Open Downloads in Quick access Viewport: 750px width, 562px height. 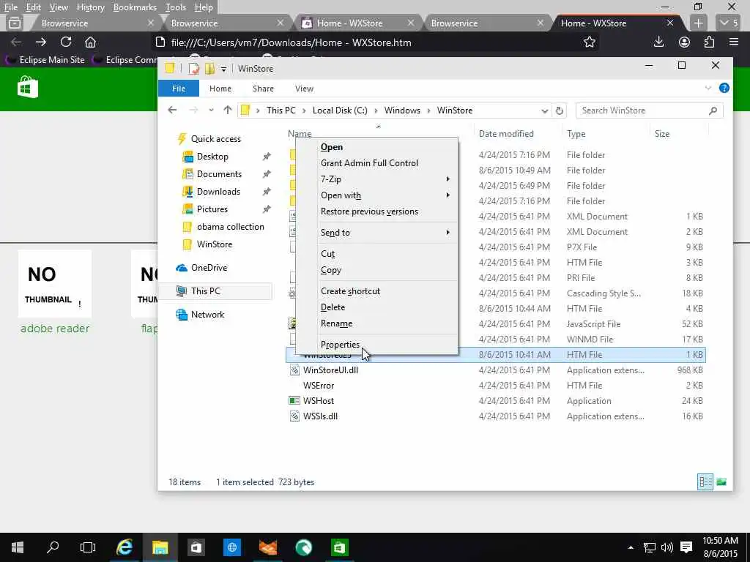coord(218,192)
